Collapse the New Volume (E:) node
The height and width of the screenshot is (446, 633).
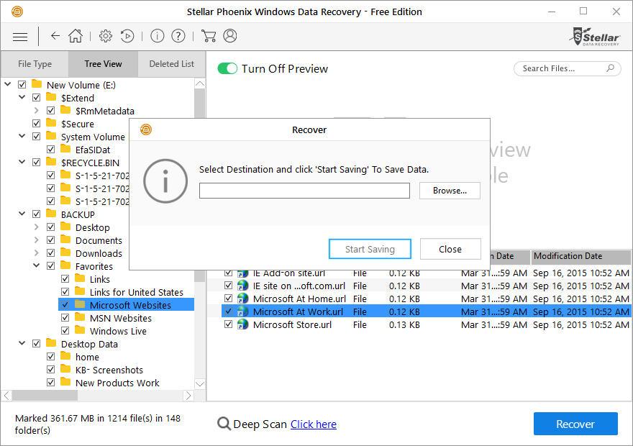tap(8, 84)
